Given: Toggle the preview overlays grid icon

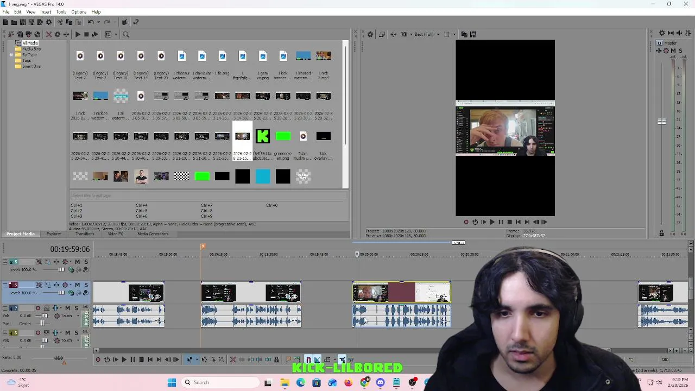Looking at the screenshot, I should tap(446, 34).
